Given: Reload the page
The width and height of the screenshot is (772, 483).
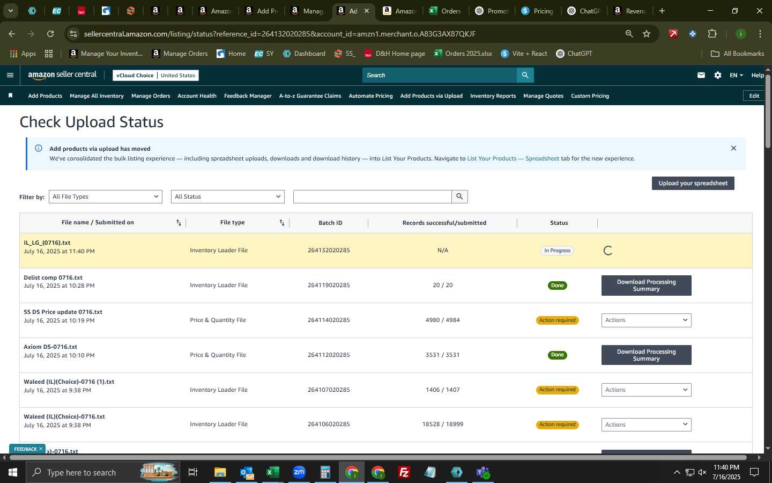Looking at the screenshot, I should tap(50, 34).
